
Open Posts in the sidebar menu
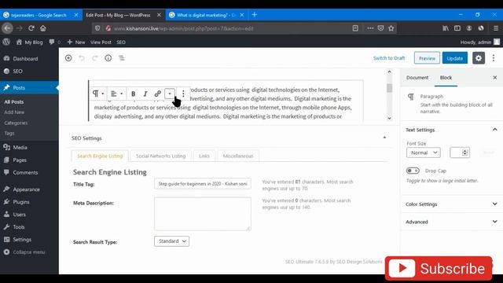[29, 87]
